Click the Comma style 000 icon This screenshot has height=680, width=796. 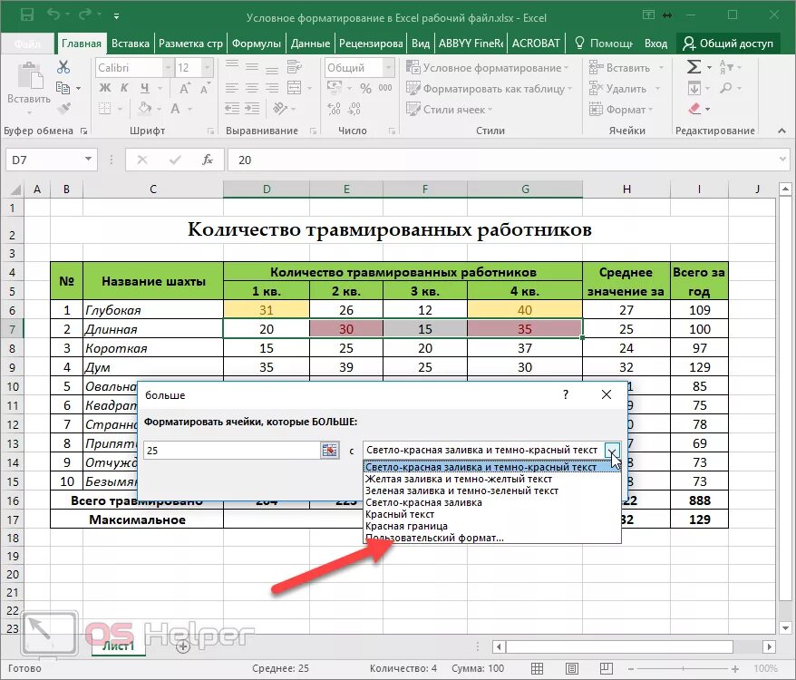coord(385,88)
